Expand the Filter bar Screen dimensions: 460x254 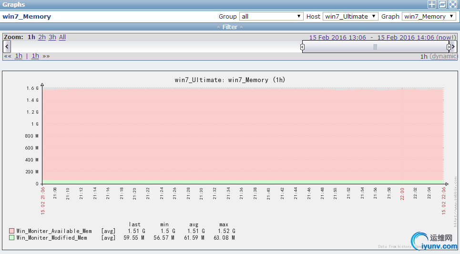[x=230, y=27]
